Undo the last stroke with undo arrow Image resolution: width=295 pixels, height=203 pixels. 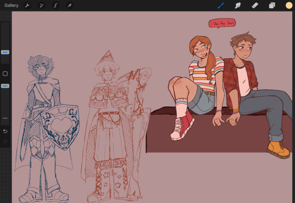pyautogui.click(x=5, y=131)
